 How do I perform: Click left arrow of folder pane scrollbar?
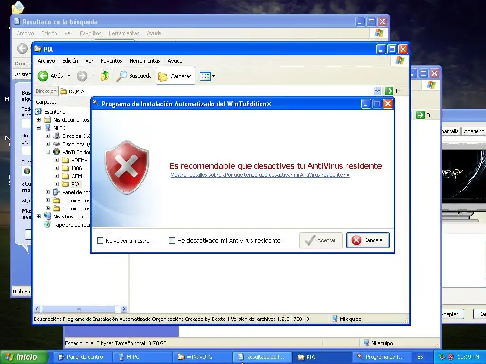click(x=37, y=309)
